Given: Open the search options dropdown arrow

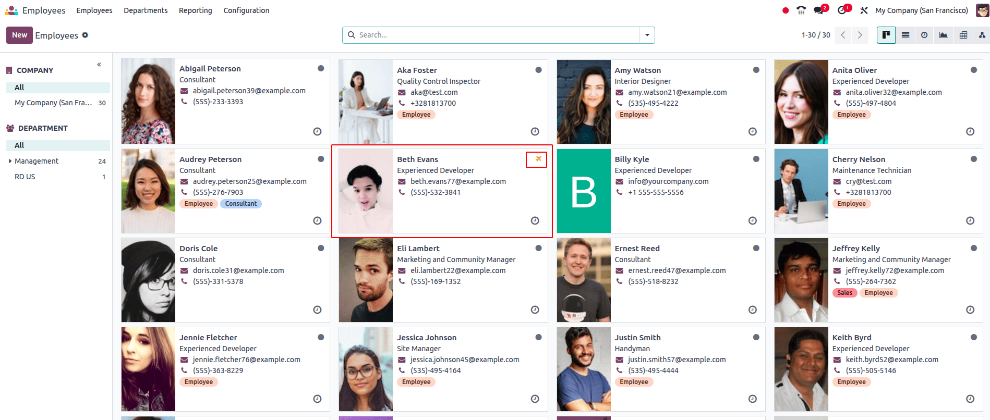Looking at the screenshot, I should click(x=647, y=35).
